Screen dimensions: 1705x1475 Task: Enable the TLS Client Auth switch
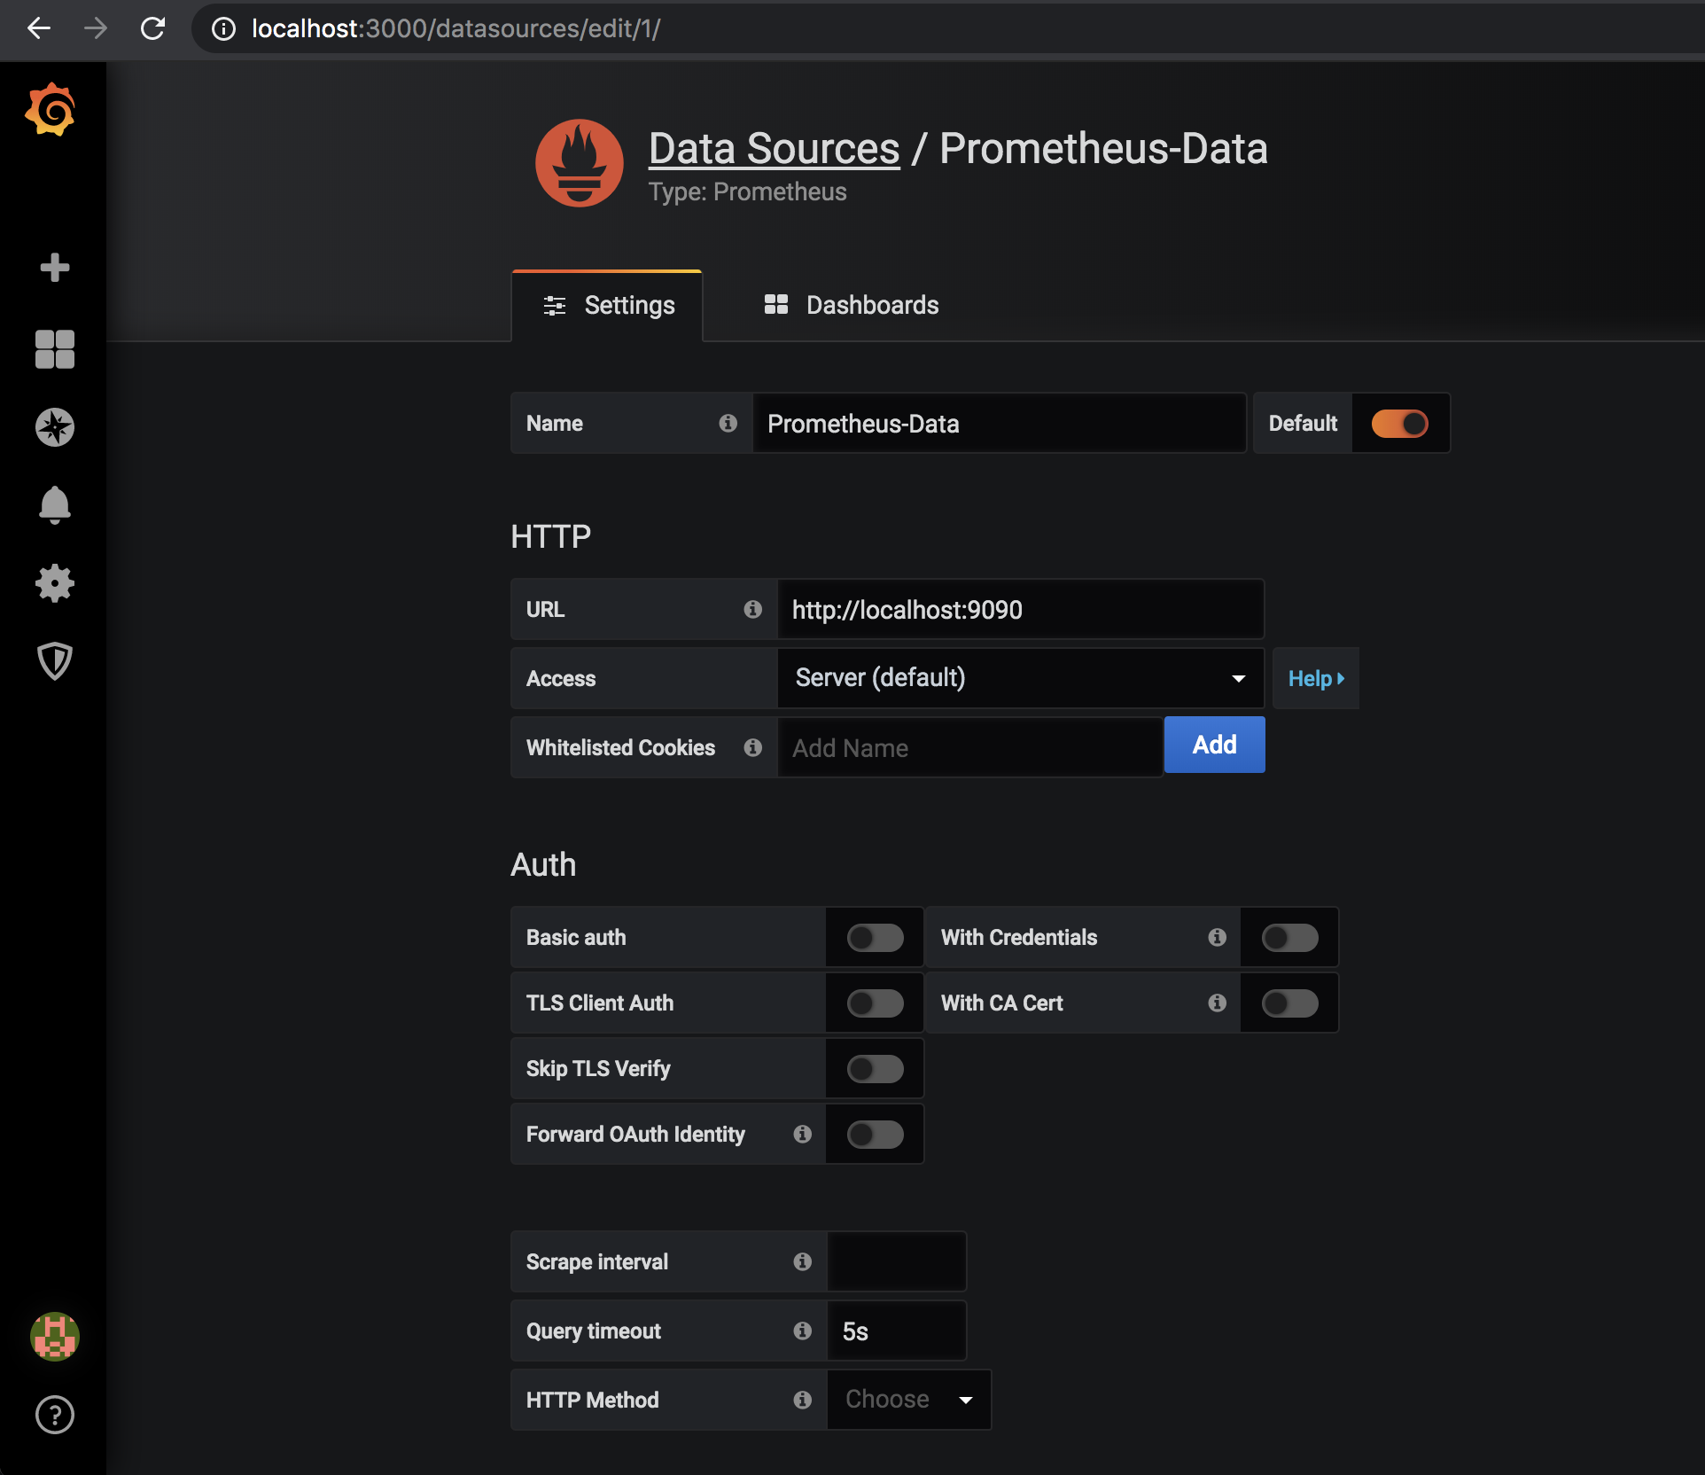tap(876, 1003)
